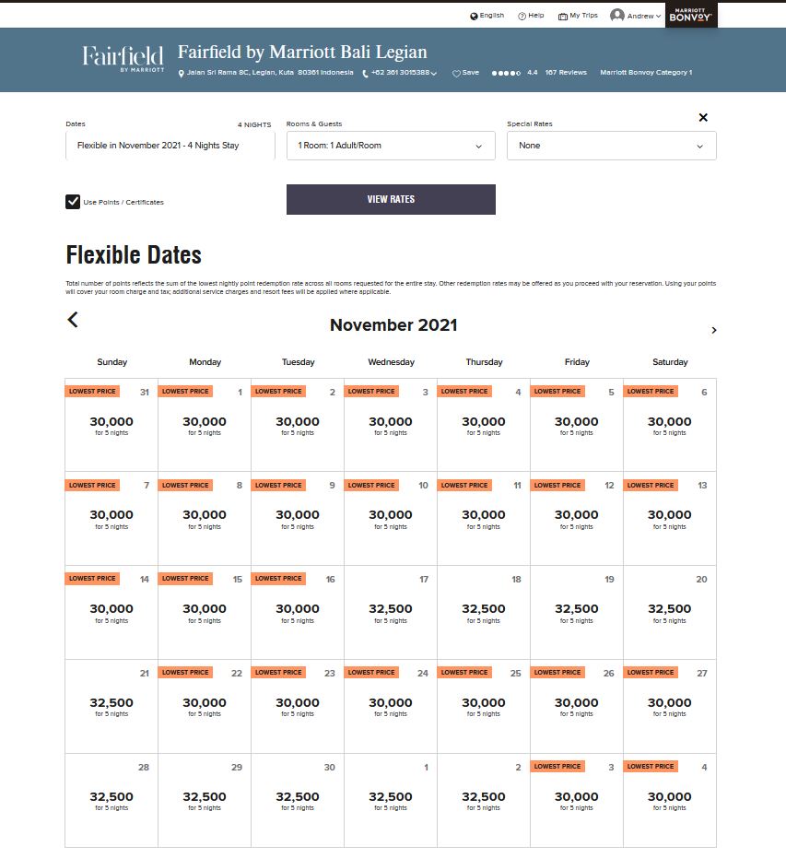
Task: Click the 4 NIGHTS label
Action: coord(254,124)
